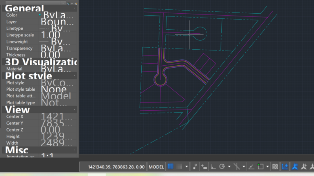Screen dimensions: 314x176
Task: Toggle infer constraints icon
Action: click(x=195, y=167)
